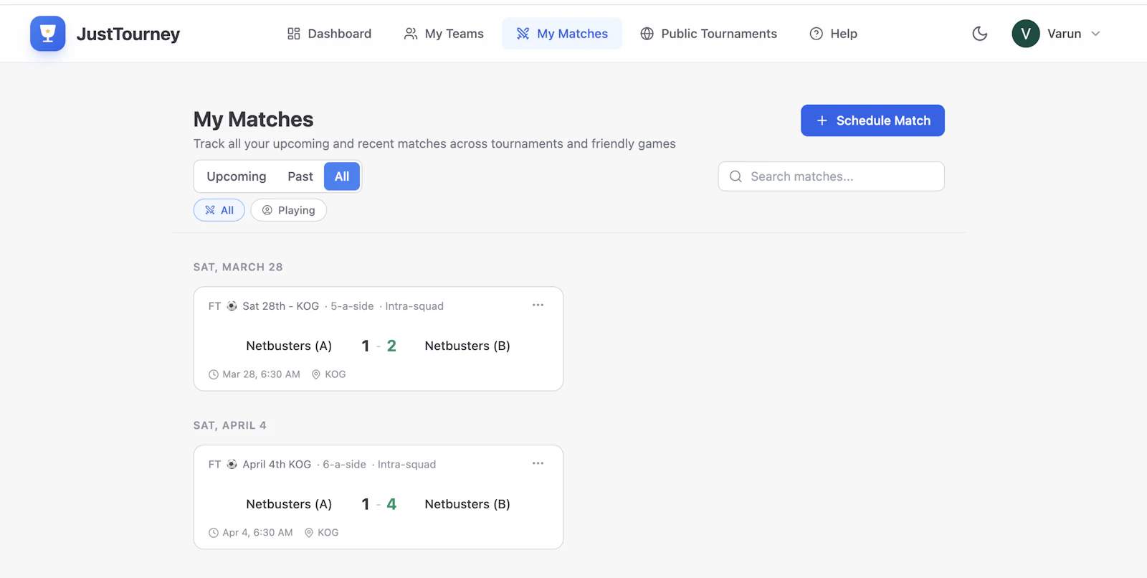This screenshot has width=1147, height=578.
Task: Select the My Matches nav item
Action: tap(562, 34)
